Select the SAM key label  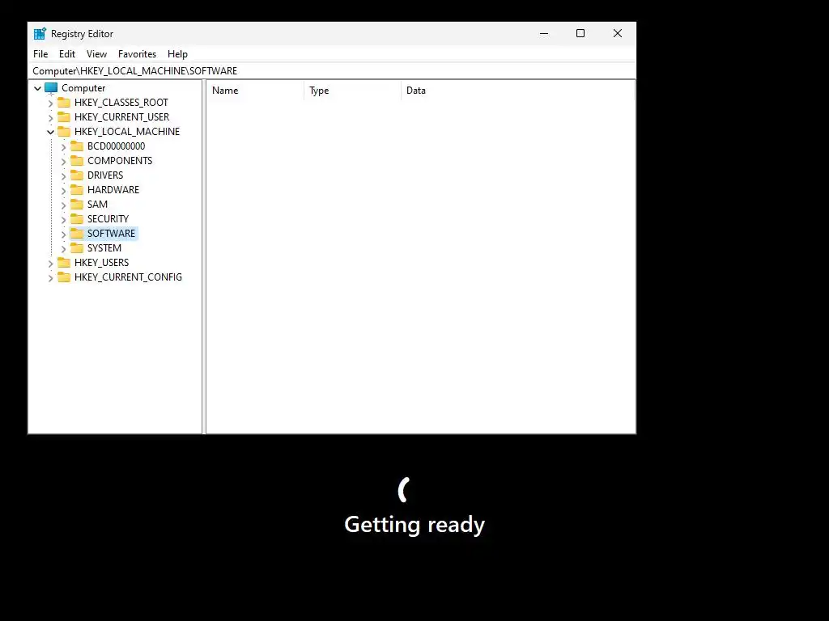(x=97, y=205)
